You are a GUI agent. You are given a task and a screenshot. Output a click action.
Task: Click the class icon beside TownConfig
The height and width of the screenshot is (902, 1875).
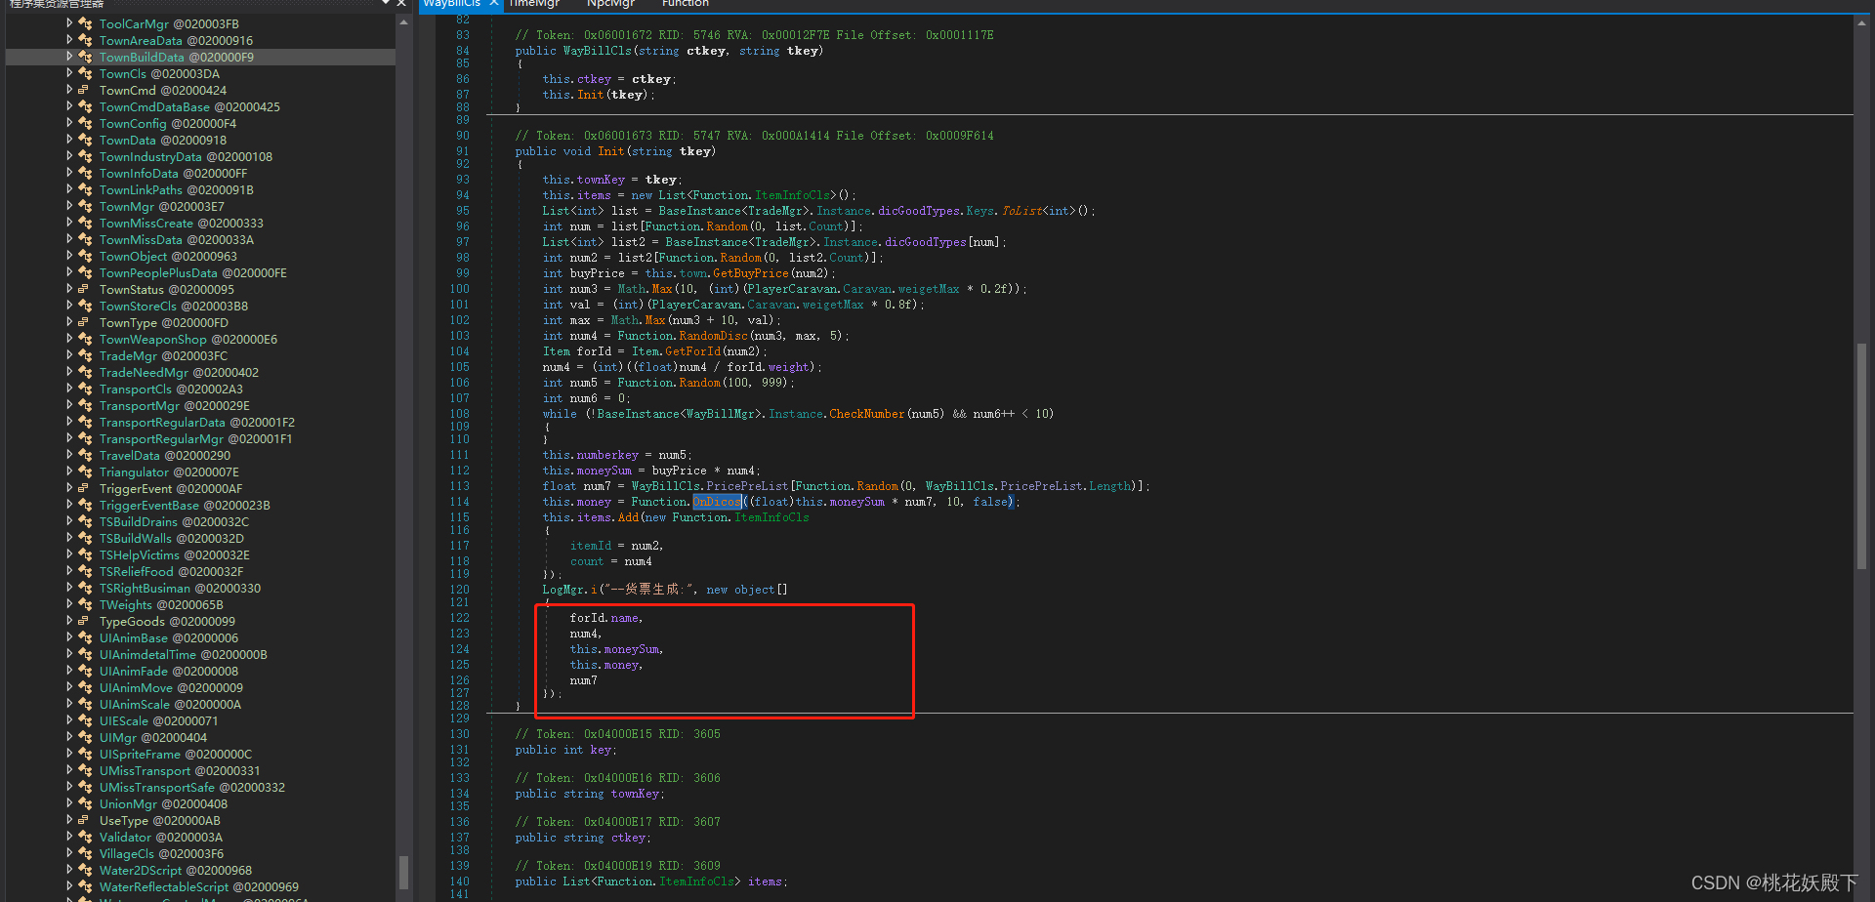[85, 123]
